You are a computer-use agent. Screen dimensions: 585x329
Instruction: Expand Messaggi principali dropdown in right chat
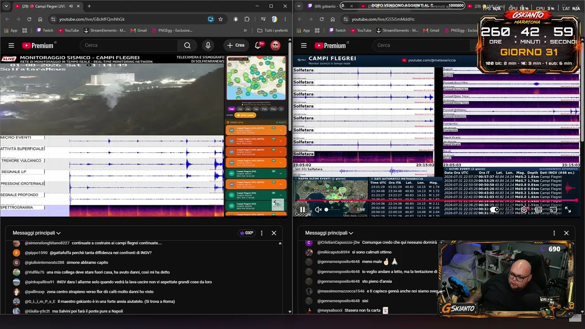[329, 233]
